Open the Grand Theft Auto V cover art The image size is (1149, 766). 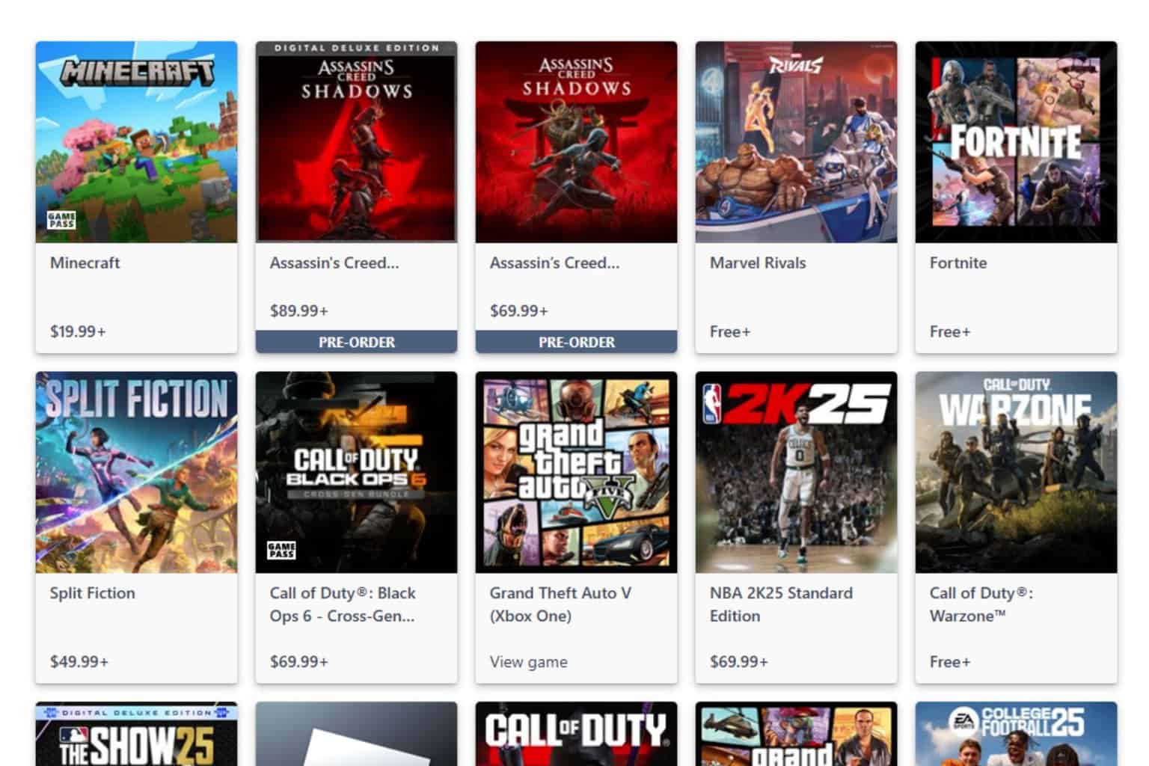[x=576, y=473]
